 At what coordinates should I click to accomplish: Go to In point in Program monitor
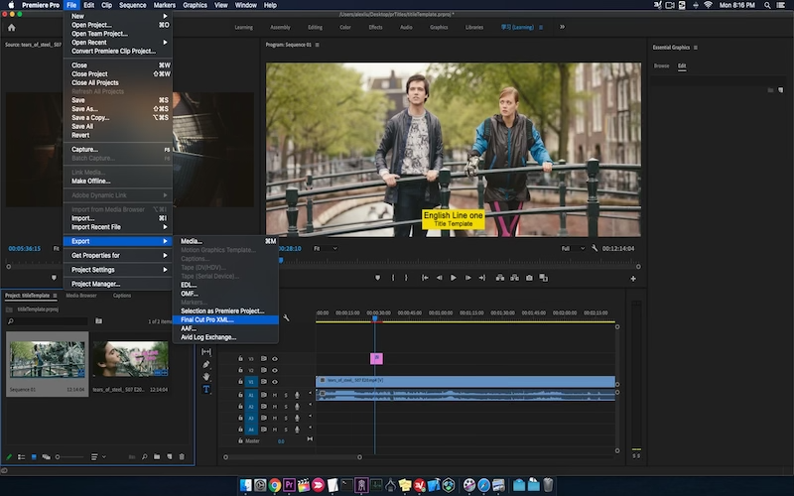pyautogui.click(x=425, y=278)
